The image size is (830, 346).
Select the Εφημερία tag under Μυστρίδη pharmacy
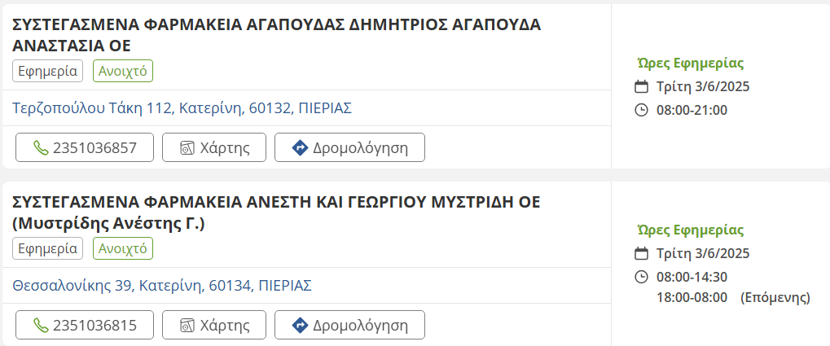point(48,248)
